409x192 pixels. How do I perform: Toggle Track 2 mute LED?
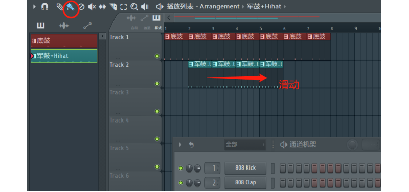coord(157,84)
